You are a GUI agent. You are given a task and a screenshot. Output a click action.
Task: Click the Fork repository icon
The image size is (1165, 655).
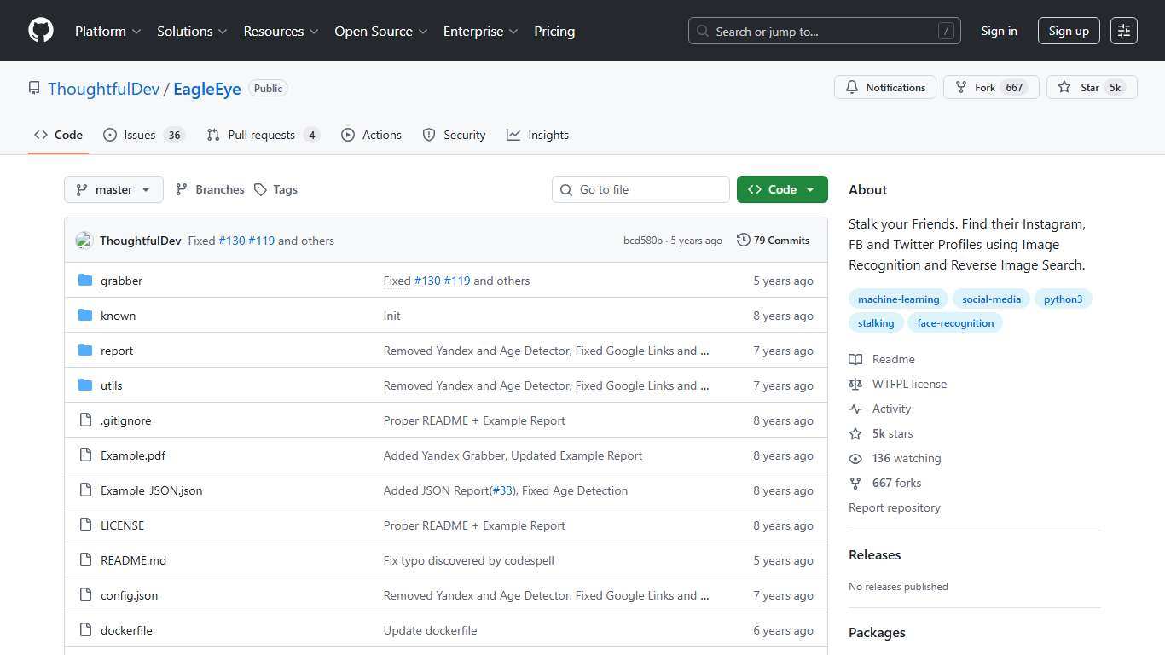pyautogui.click(x=961, y=88)
